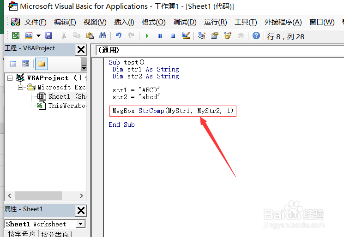Open Insert object dropdown arrow in toolbar
The image size is (344, 237).
[38, 36]
